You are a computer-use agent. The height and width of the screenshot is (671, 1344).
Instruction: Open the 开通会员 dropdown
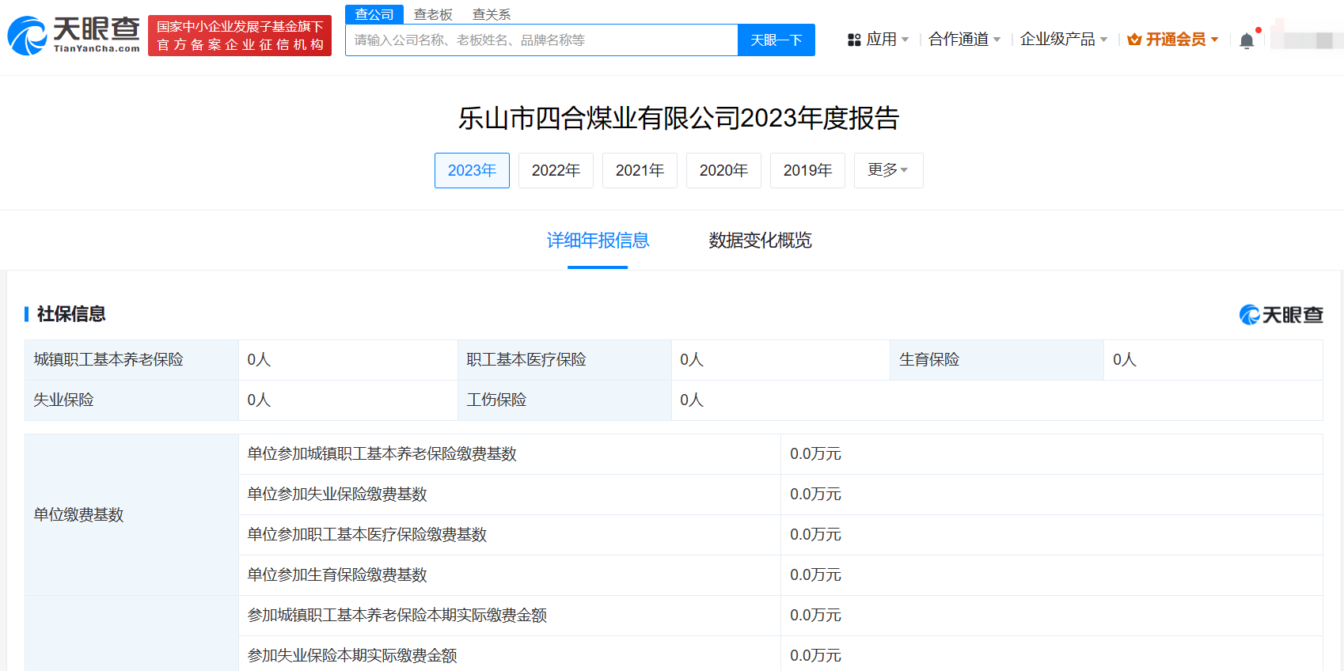(1173, 40)
